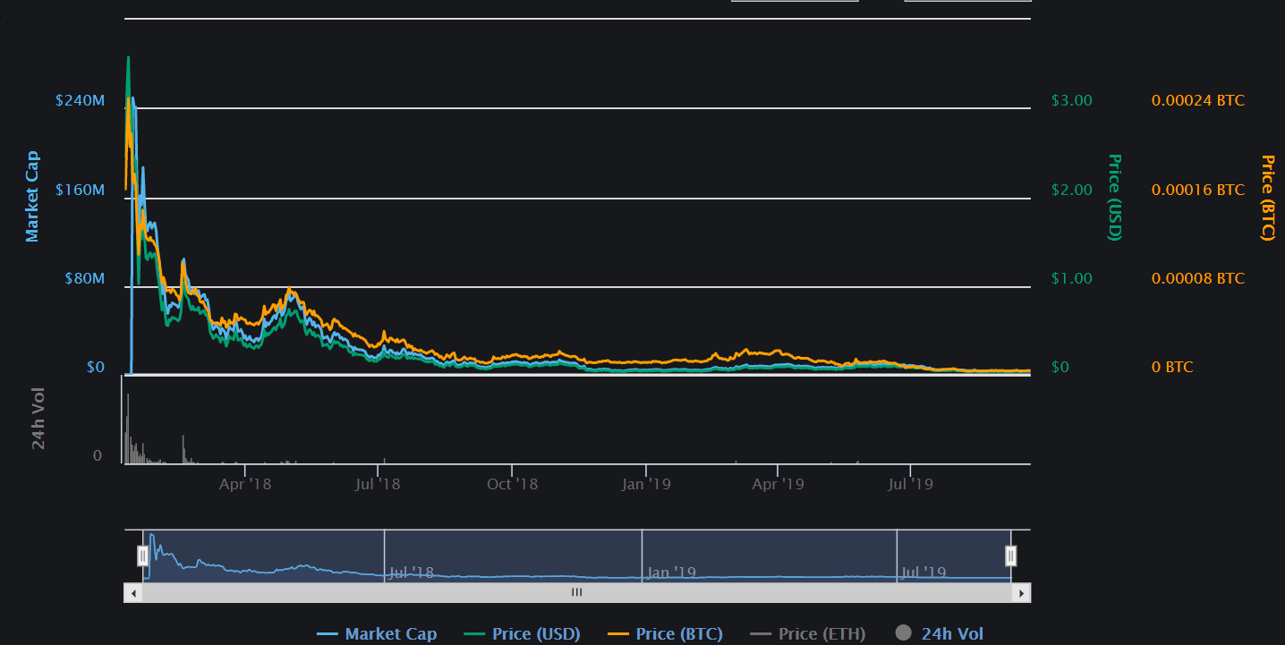Click the orange Price (BTC) line icon in legend
1285x645 pixels.
point(618,634)
